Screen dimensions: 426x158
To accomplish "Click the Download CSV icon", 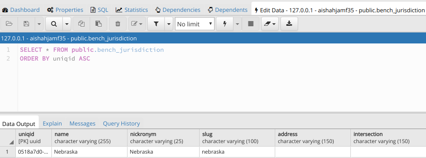I will 289,24.
